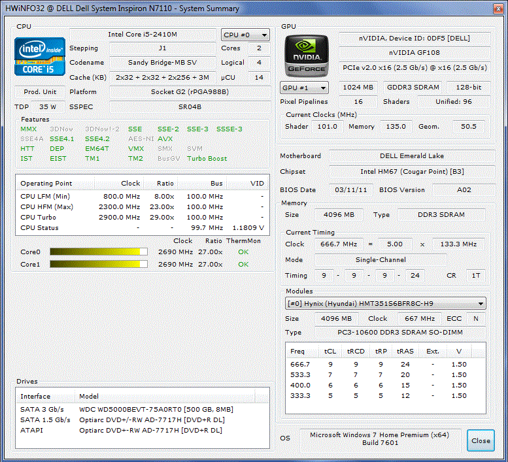This screenshot has width=508, height=462.
Task: Click the Core1 usage bar
Action: 99,264
